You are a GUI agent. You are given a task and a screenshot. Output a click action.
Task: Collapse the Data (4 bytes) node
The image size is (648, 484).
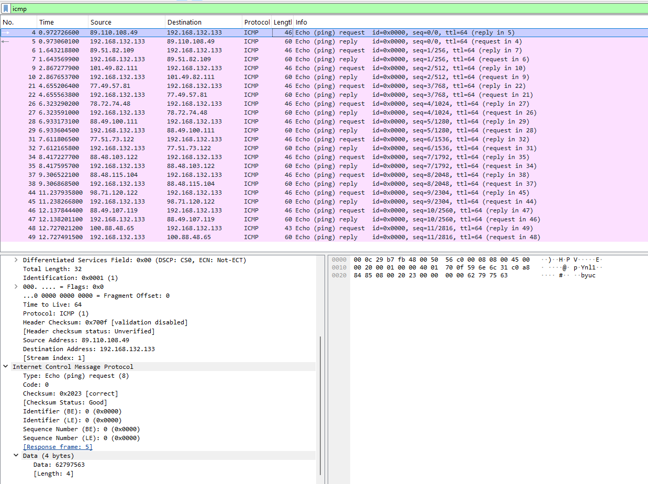click(16, 456)
